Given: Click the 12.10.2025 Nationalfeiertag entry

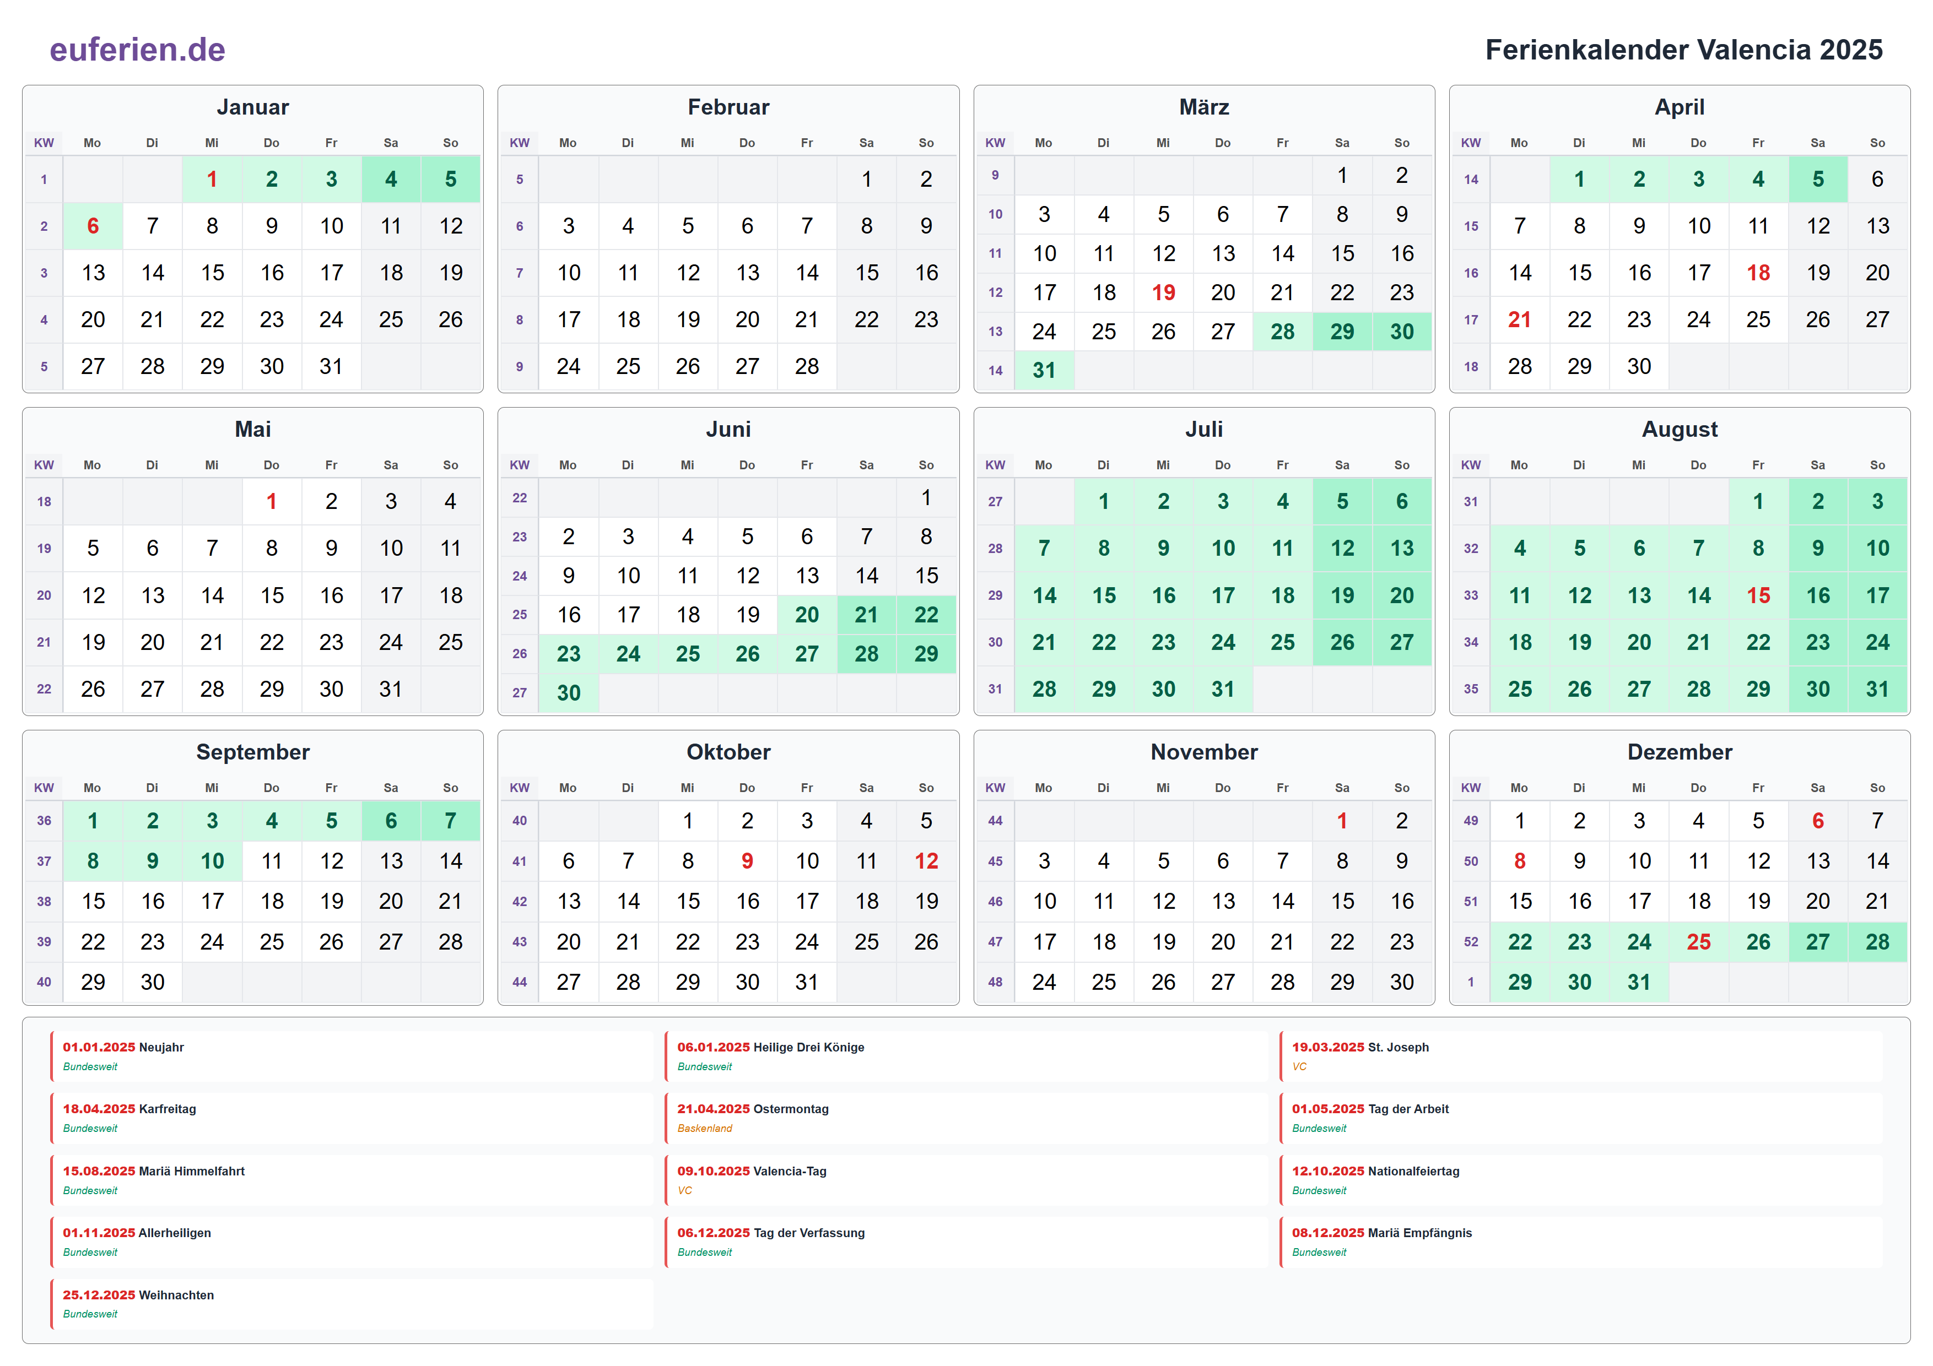Looking at the screenshot, I should [x=1580, y=1180].
